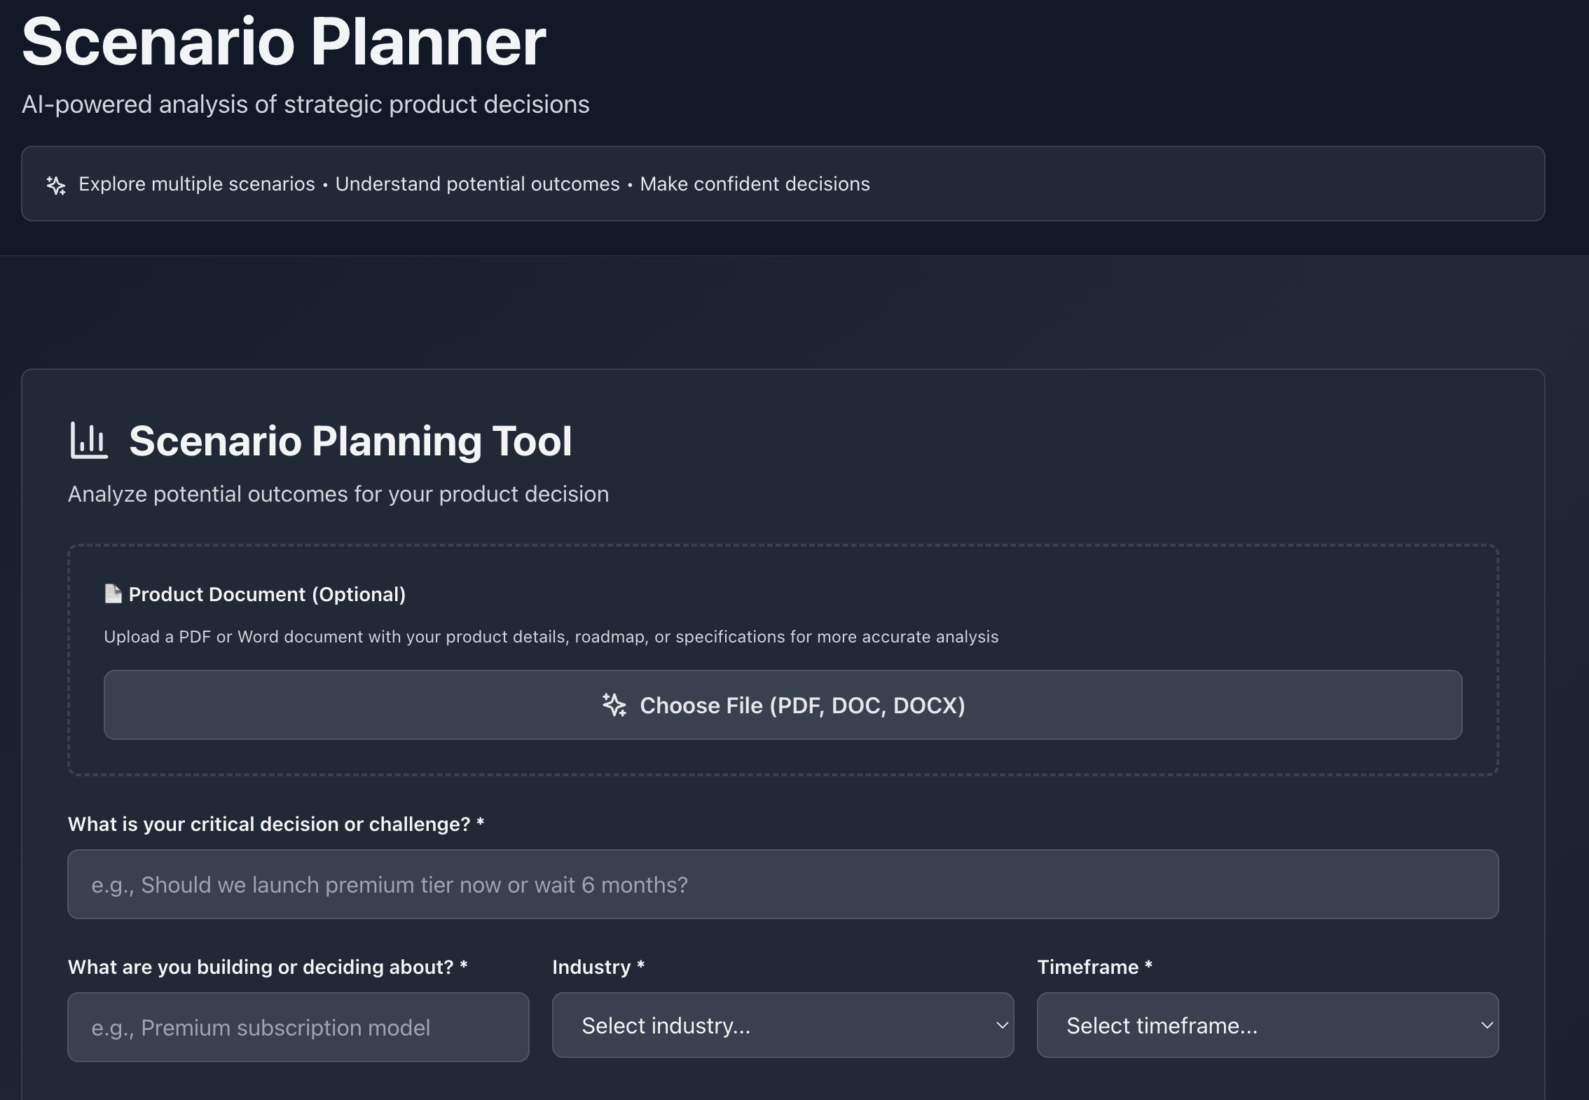Click the 'Upload a PDF or Word document' description
Viewport: 1589px width, 1100px height.
pyautogui.click(x=551, y=637)
